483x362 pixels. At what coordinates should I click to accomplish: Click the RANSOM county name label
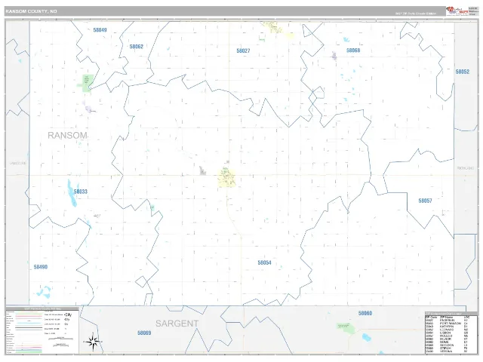pos(67,136)
